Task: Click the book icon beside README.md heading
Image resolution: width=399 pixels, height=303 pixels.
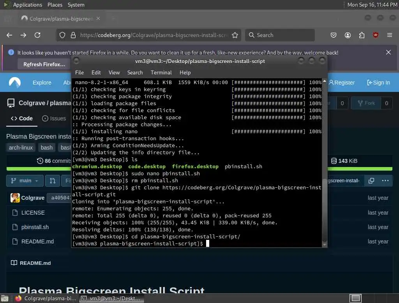Action: (14, 263)
